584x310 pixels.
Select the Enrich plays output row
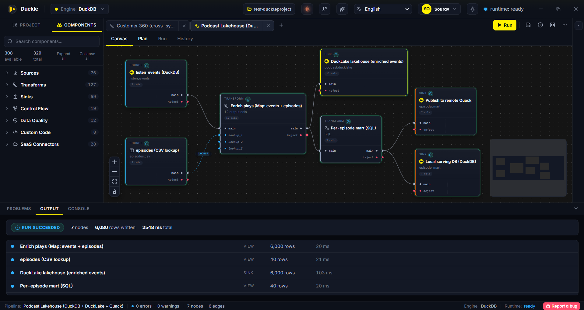(x=292, y=246)
